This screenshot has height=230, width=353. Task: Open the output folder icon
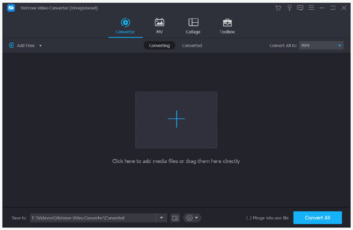(175, 218)
